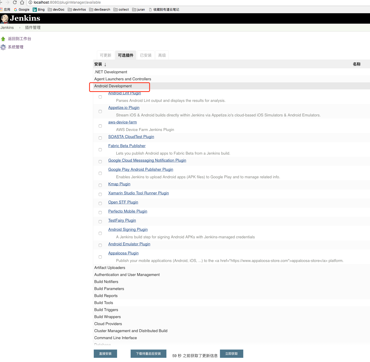This screenshot has height=362, width=370.
Task: Open the 收藏到有道云笔记 bookmarklet
Action: (x=164, y=10)
